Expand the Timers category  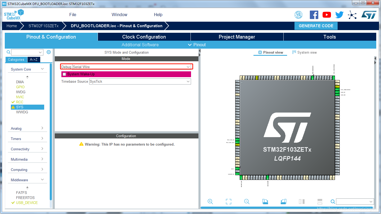tap(42, 138)
